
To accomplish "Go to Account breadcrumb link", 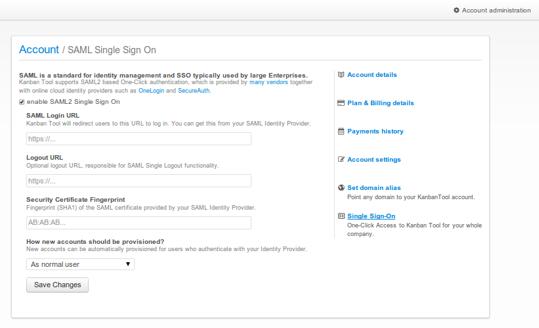I will 39,49.
